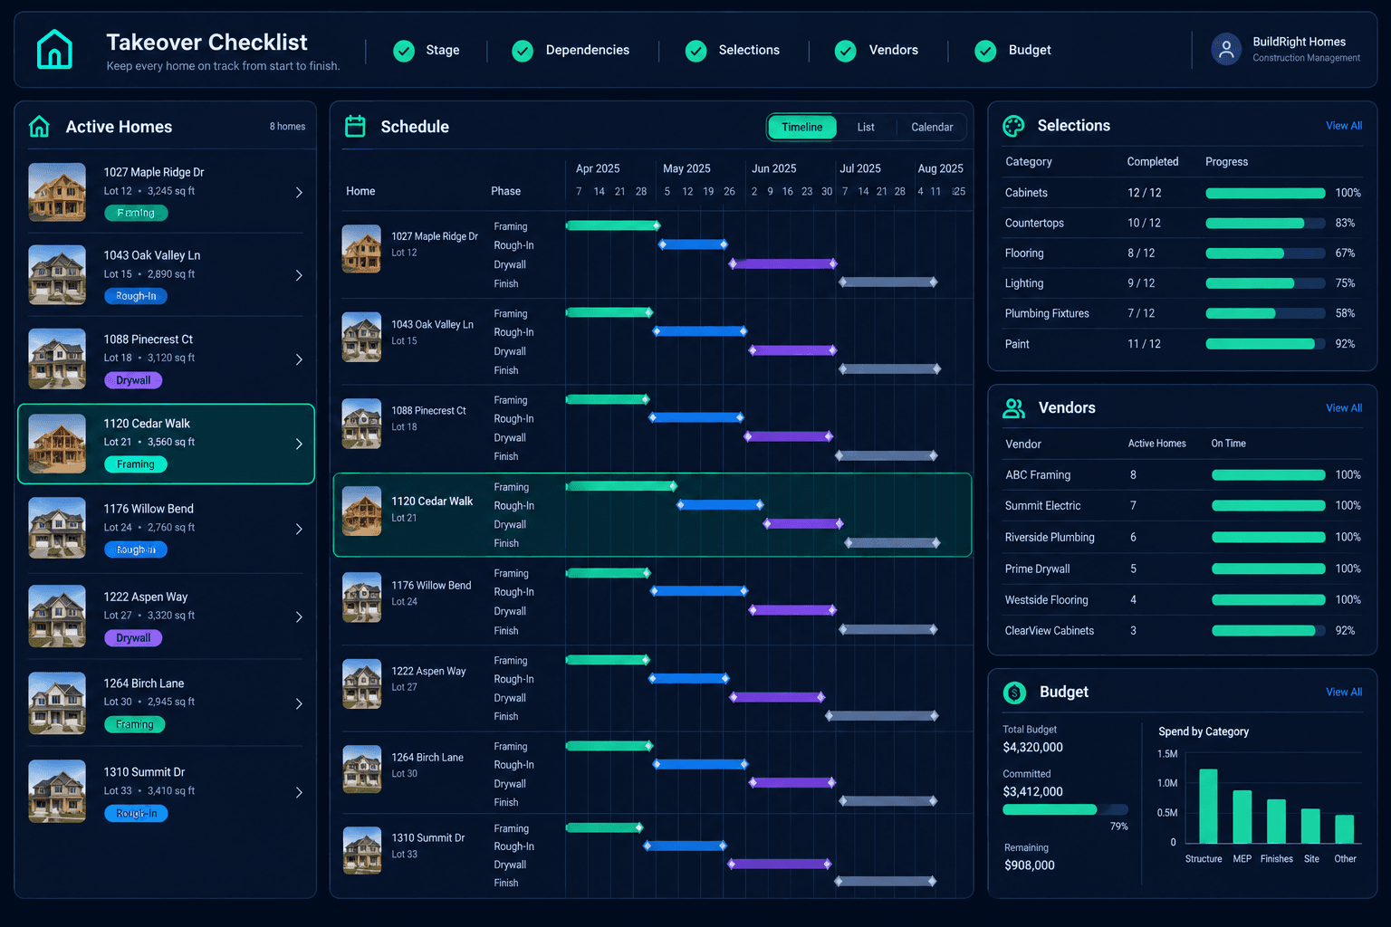Click the MEP bar in Spend by Category
The height and width of the screenshot is (927, 1391).
coord(1242,817)
